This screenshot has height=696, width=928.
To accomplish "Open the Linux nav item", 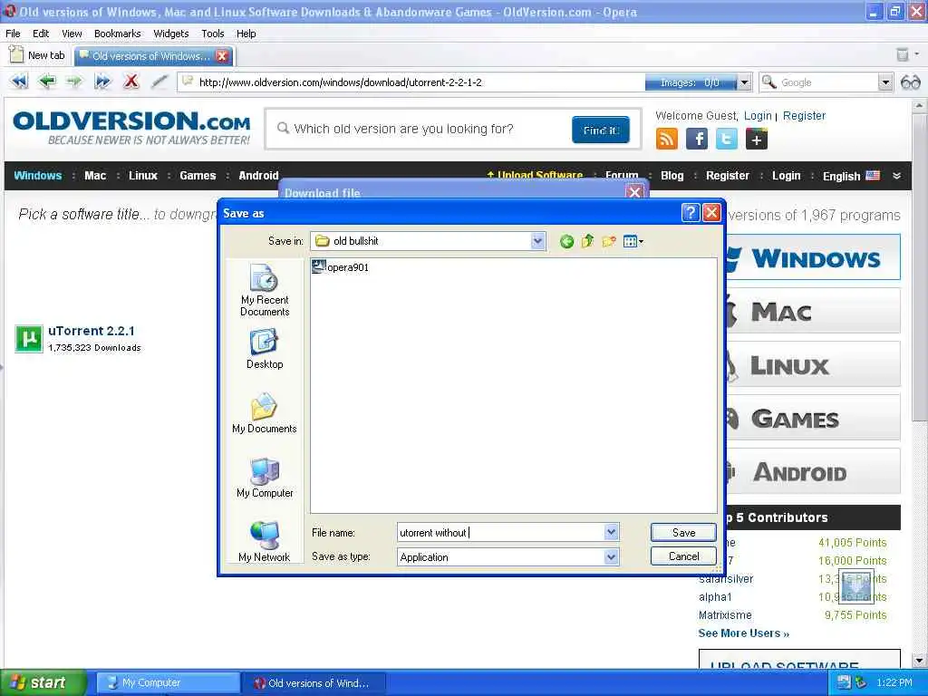I will click(143, 176).
